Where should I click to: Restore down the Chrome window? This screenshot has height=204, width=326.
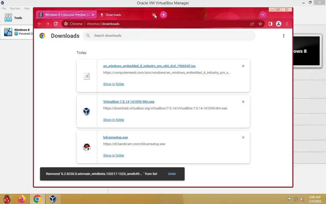pyautogui.click(x=278, y=10)
